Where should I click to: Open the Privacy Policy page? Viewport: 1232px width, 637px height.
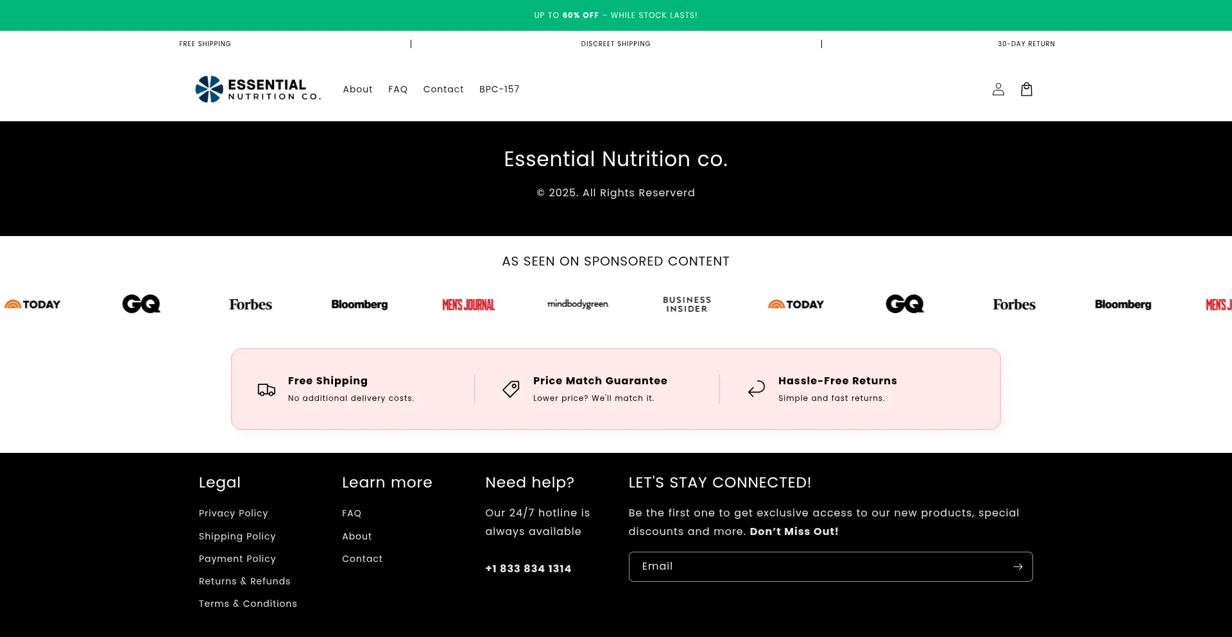[x=233, y=513]
